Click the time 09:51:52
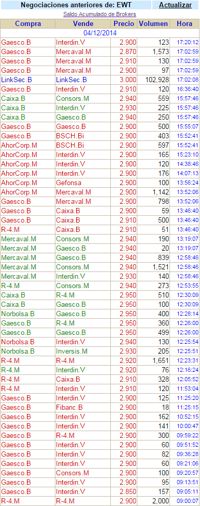Screen dimensions: 200x506 [x=188, y=445]
